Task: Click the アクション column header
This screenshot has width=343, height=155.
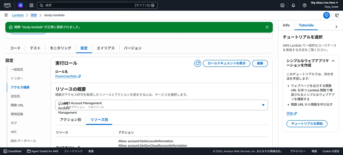Action: click(x=126, y=133)
